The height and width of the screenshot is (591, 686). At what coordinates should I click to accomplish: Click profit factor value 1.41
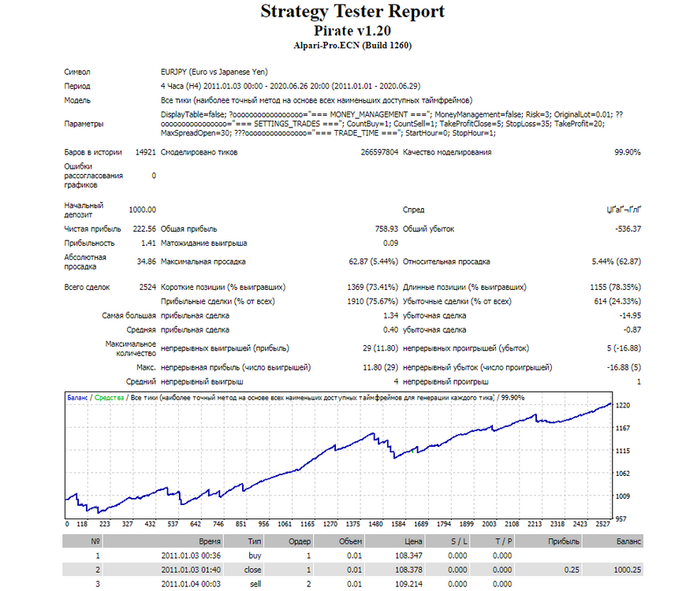coord(148,243)
